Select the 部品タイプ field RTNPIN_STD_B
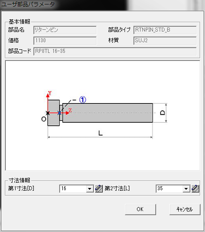 click(165, 30)
